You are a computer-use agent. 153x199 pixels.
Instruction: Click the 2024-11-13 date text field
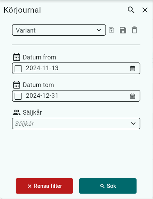point(76,68)
